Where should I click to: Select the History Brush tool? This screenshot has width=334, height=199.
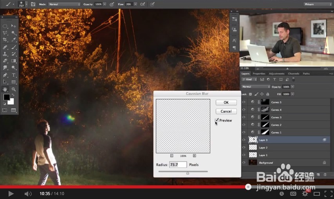click(13, 54)
